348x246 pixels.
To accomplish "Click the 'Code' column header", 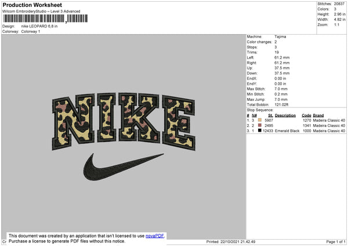I will (306, 115).
